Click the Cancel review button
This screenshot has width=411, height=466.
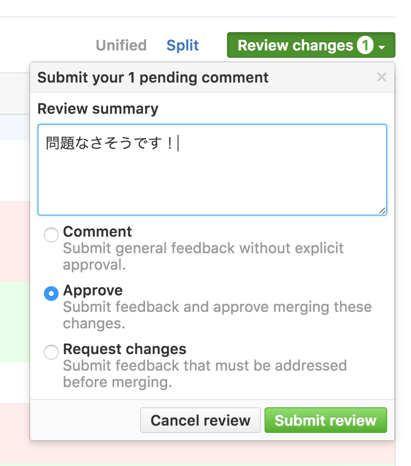tap(200, 420)
